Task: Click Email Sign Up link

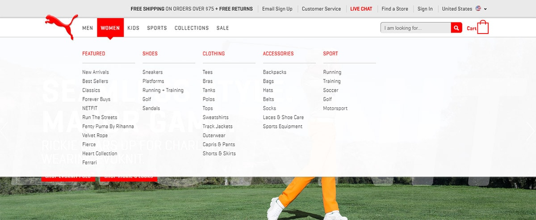Action: tap(277, 9)
